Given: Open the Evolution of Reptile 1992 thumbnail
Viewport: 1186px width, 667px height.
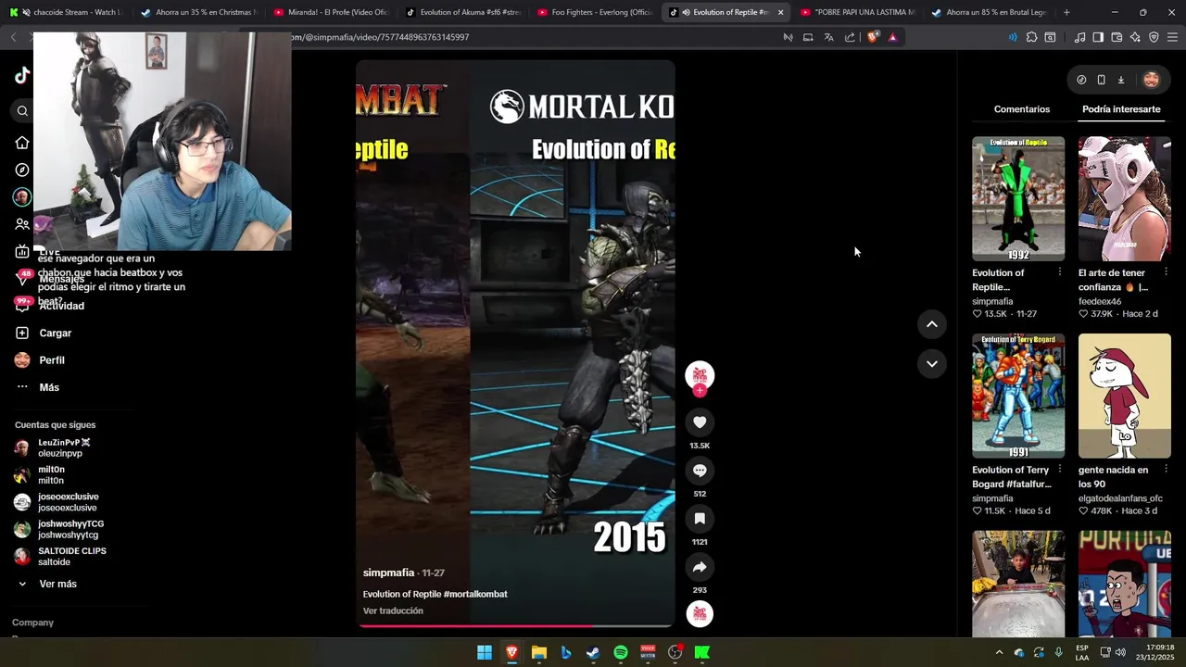Looking at the screenshot, I should [x=1018, y=199].
